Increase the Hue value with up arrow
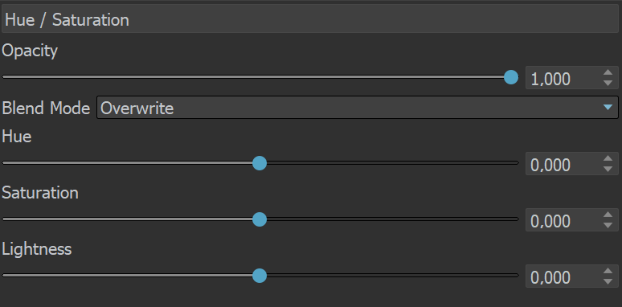This screenshot has width=622, height=307. [x=608, y=158]
